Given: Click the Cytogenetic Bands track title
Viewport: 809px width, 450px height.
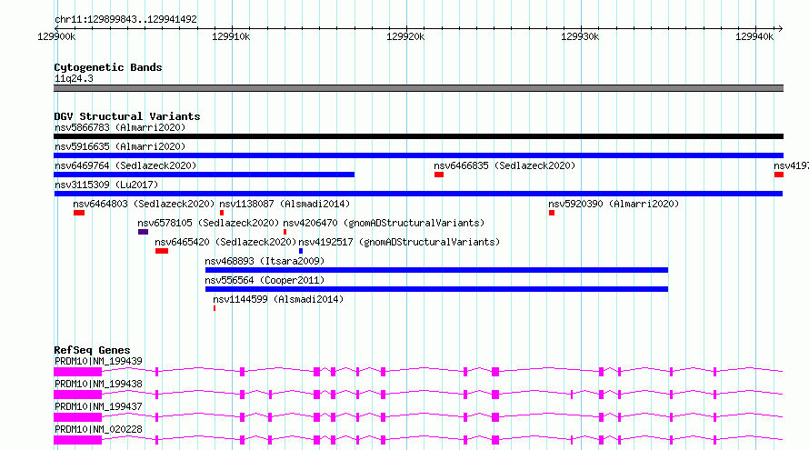Looking at the screenshot, I should pyautogui.click(x=108, y=67).
